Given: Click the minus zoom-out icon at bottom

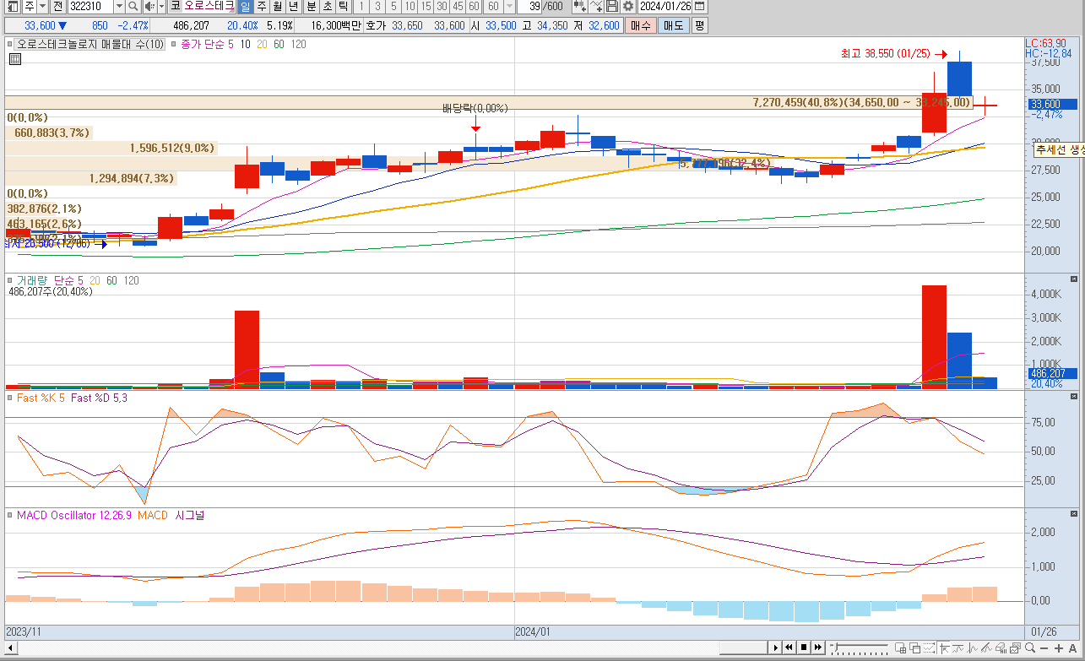Looking at the screenshot, I should (1044, 648).
